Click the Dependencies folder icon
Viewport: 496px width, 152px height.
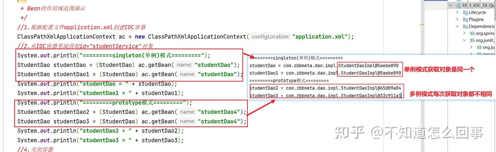466,26
